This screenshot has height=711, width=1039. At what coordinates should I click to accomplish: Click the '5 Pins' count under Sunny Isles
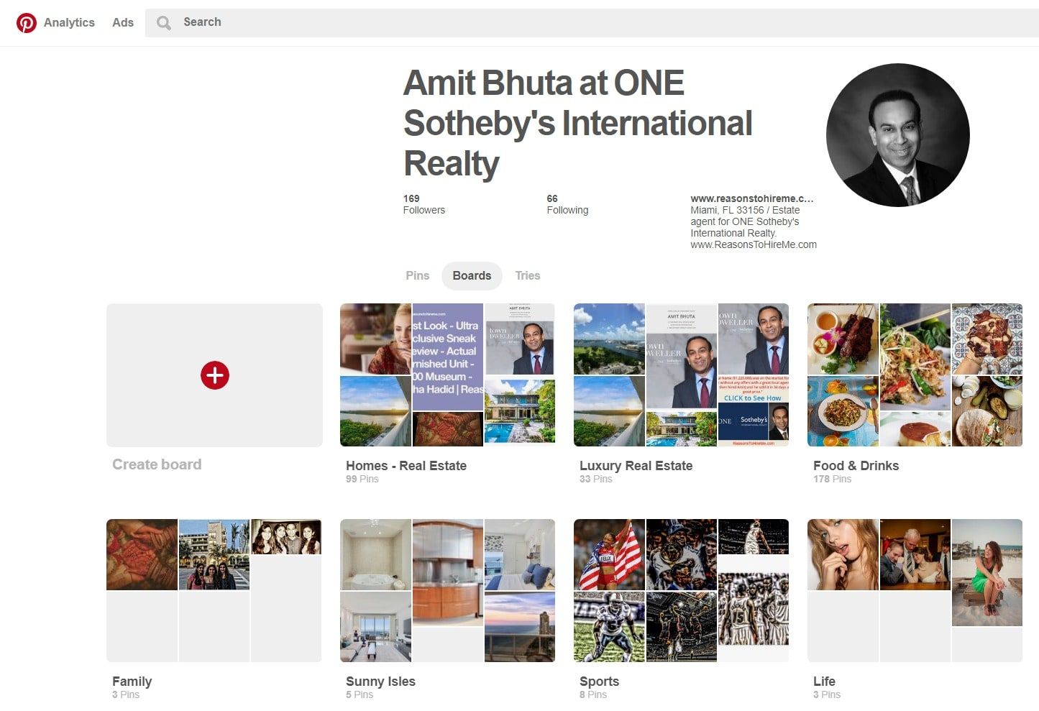tap(360, 694)
